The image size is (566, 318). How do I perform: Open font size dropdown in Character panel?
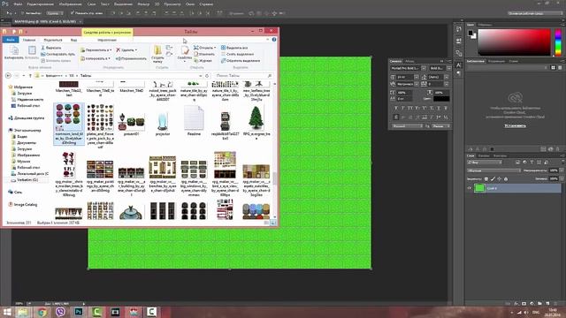click(417, 77)
